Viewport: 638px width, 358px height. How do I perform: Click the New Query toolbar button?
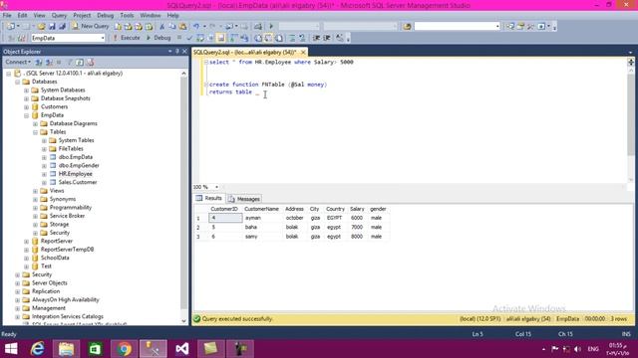(91, 26)
